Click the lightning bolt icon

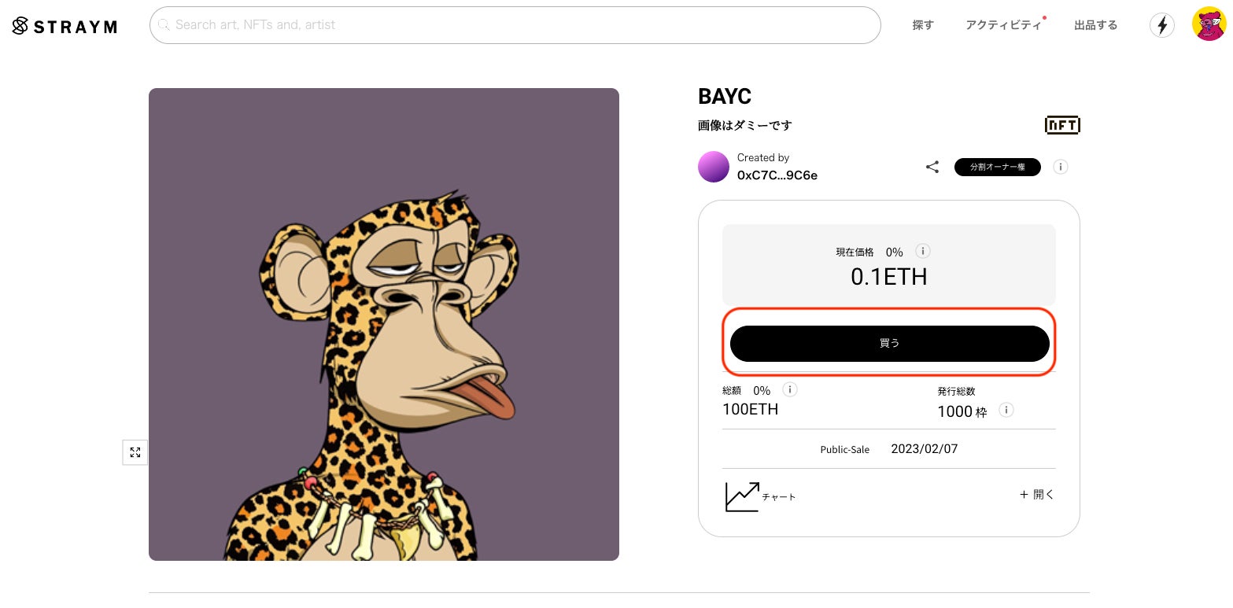point(1162,25)
